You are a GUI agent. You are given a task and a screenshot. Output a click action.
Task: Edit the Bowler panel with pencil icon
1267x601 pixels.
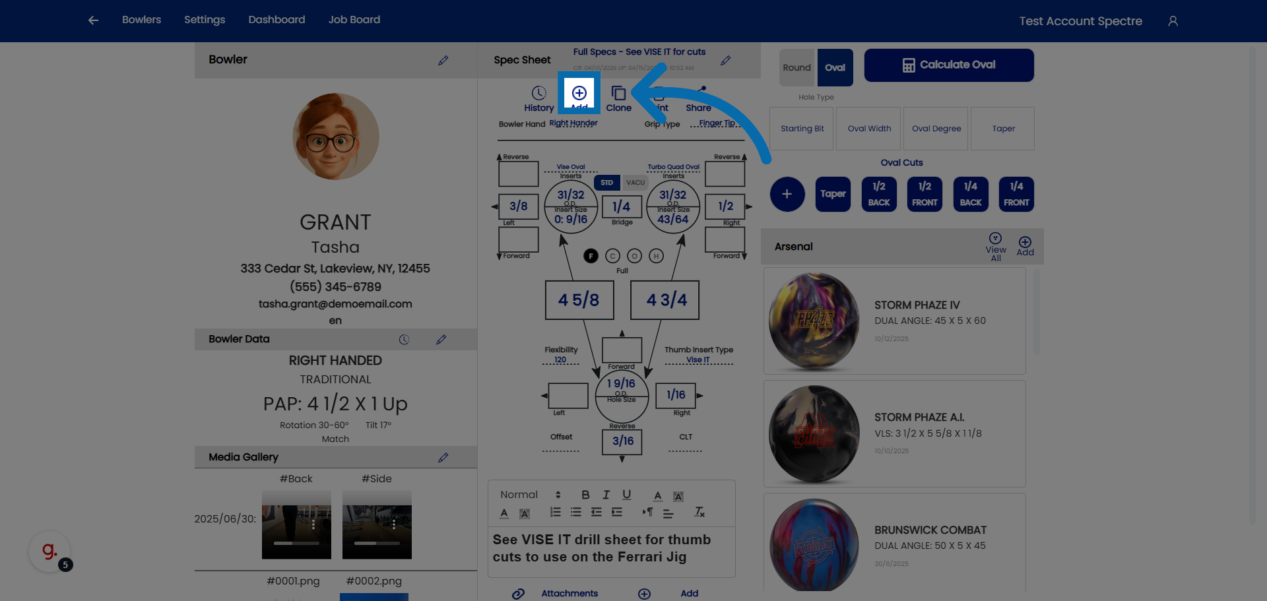[443, 61]
